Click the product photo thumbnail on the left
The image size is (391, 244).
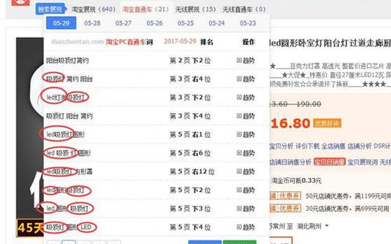30,138
